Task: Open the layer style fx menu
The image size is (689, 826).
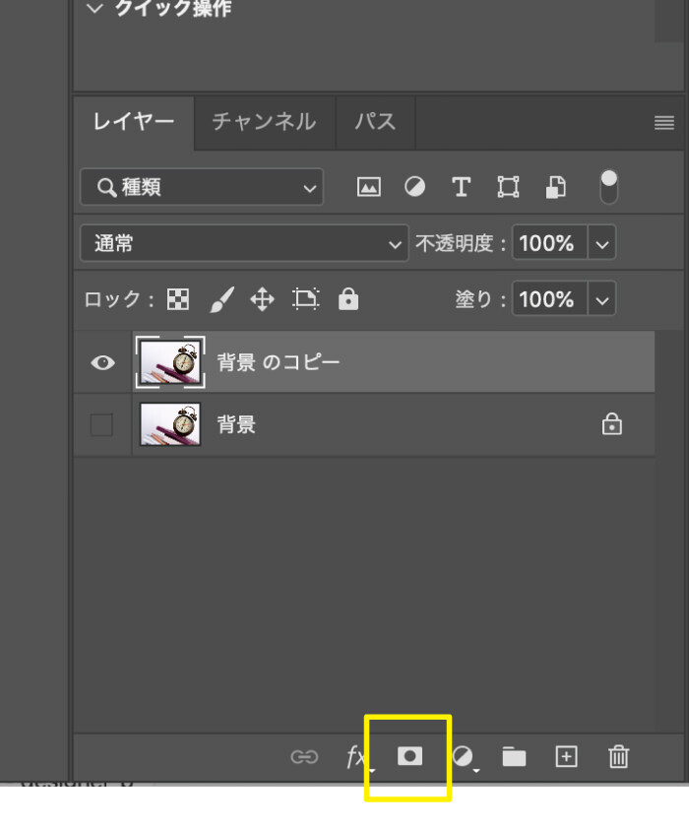Action: pyautogui.click(x=357, y=756)
